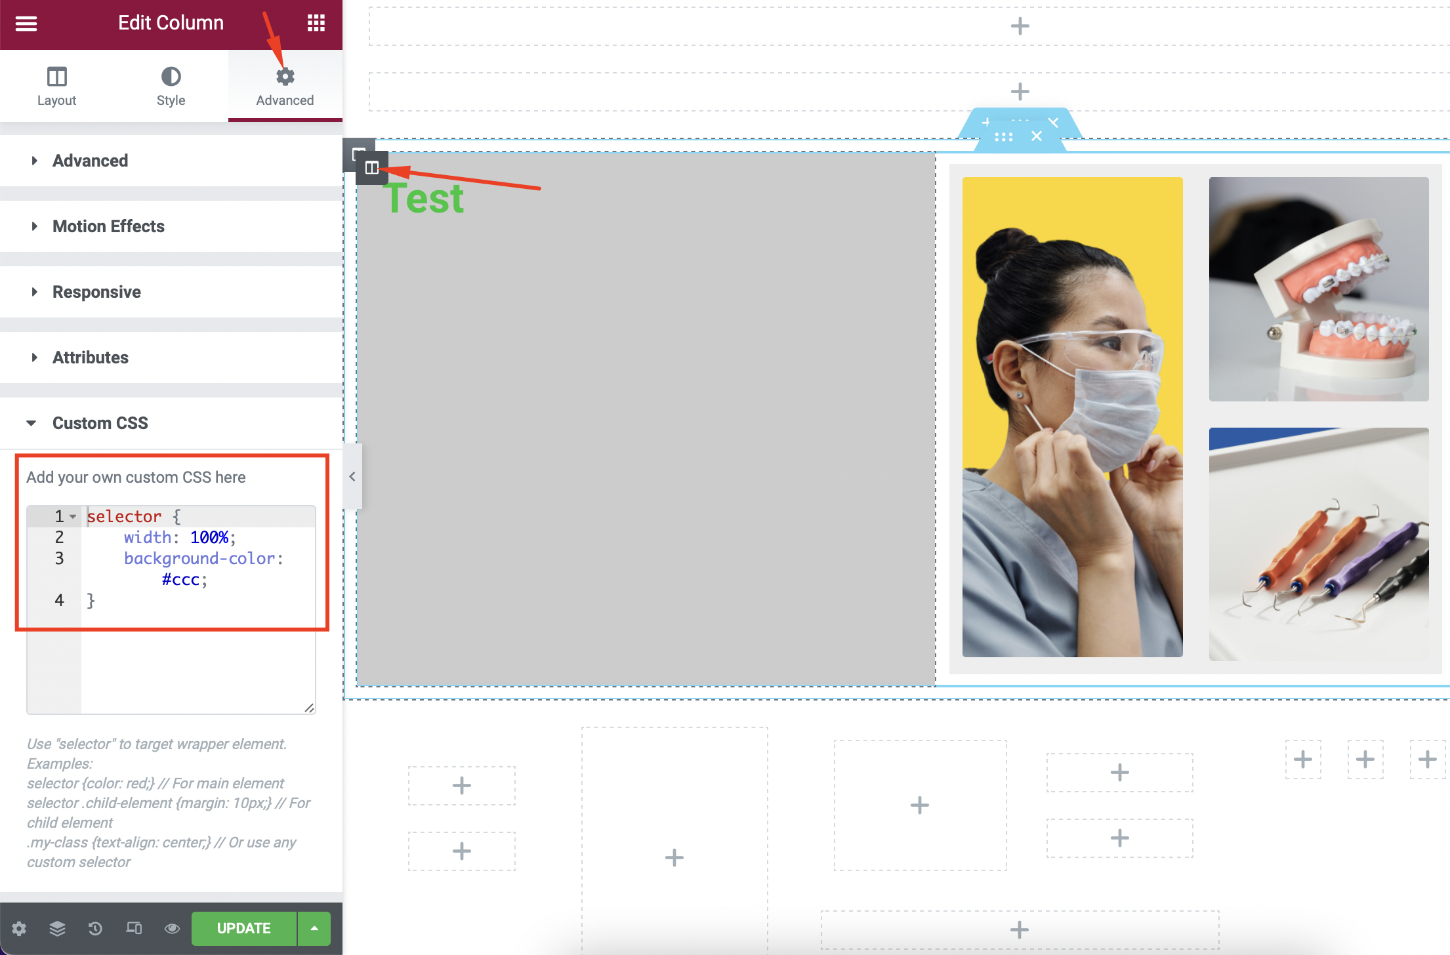Click the Advanced settings gear icon
This screenshot has height=955, width=1450.
click(283, 75)
